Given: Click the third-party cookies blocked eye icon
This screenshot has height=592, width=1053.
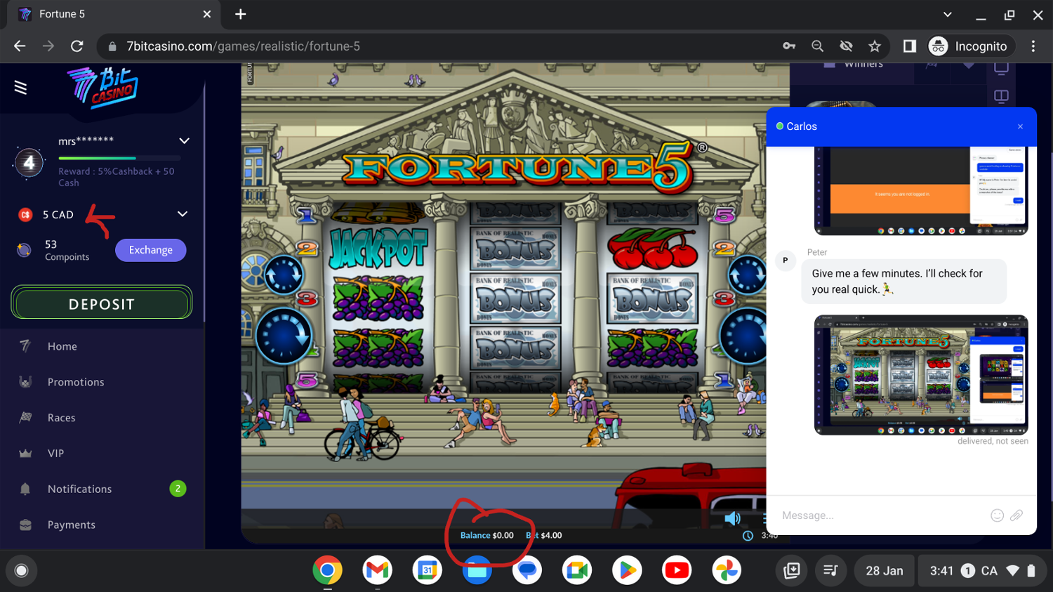Looking at the screenshot, I should point(846,46).
